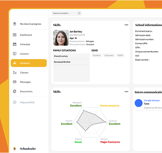
Task: Click the Science Excellent label
Action: click(114, 122)
